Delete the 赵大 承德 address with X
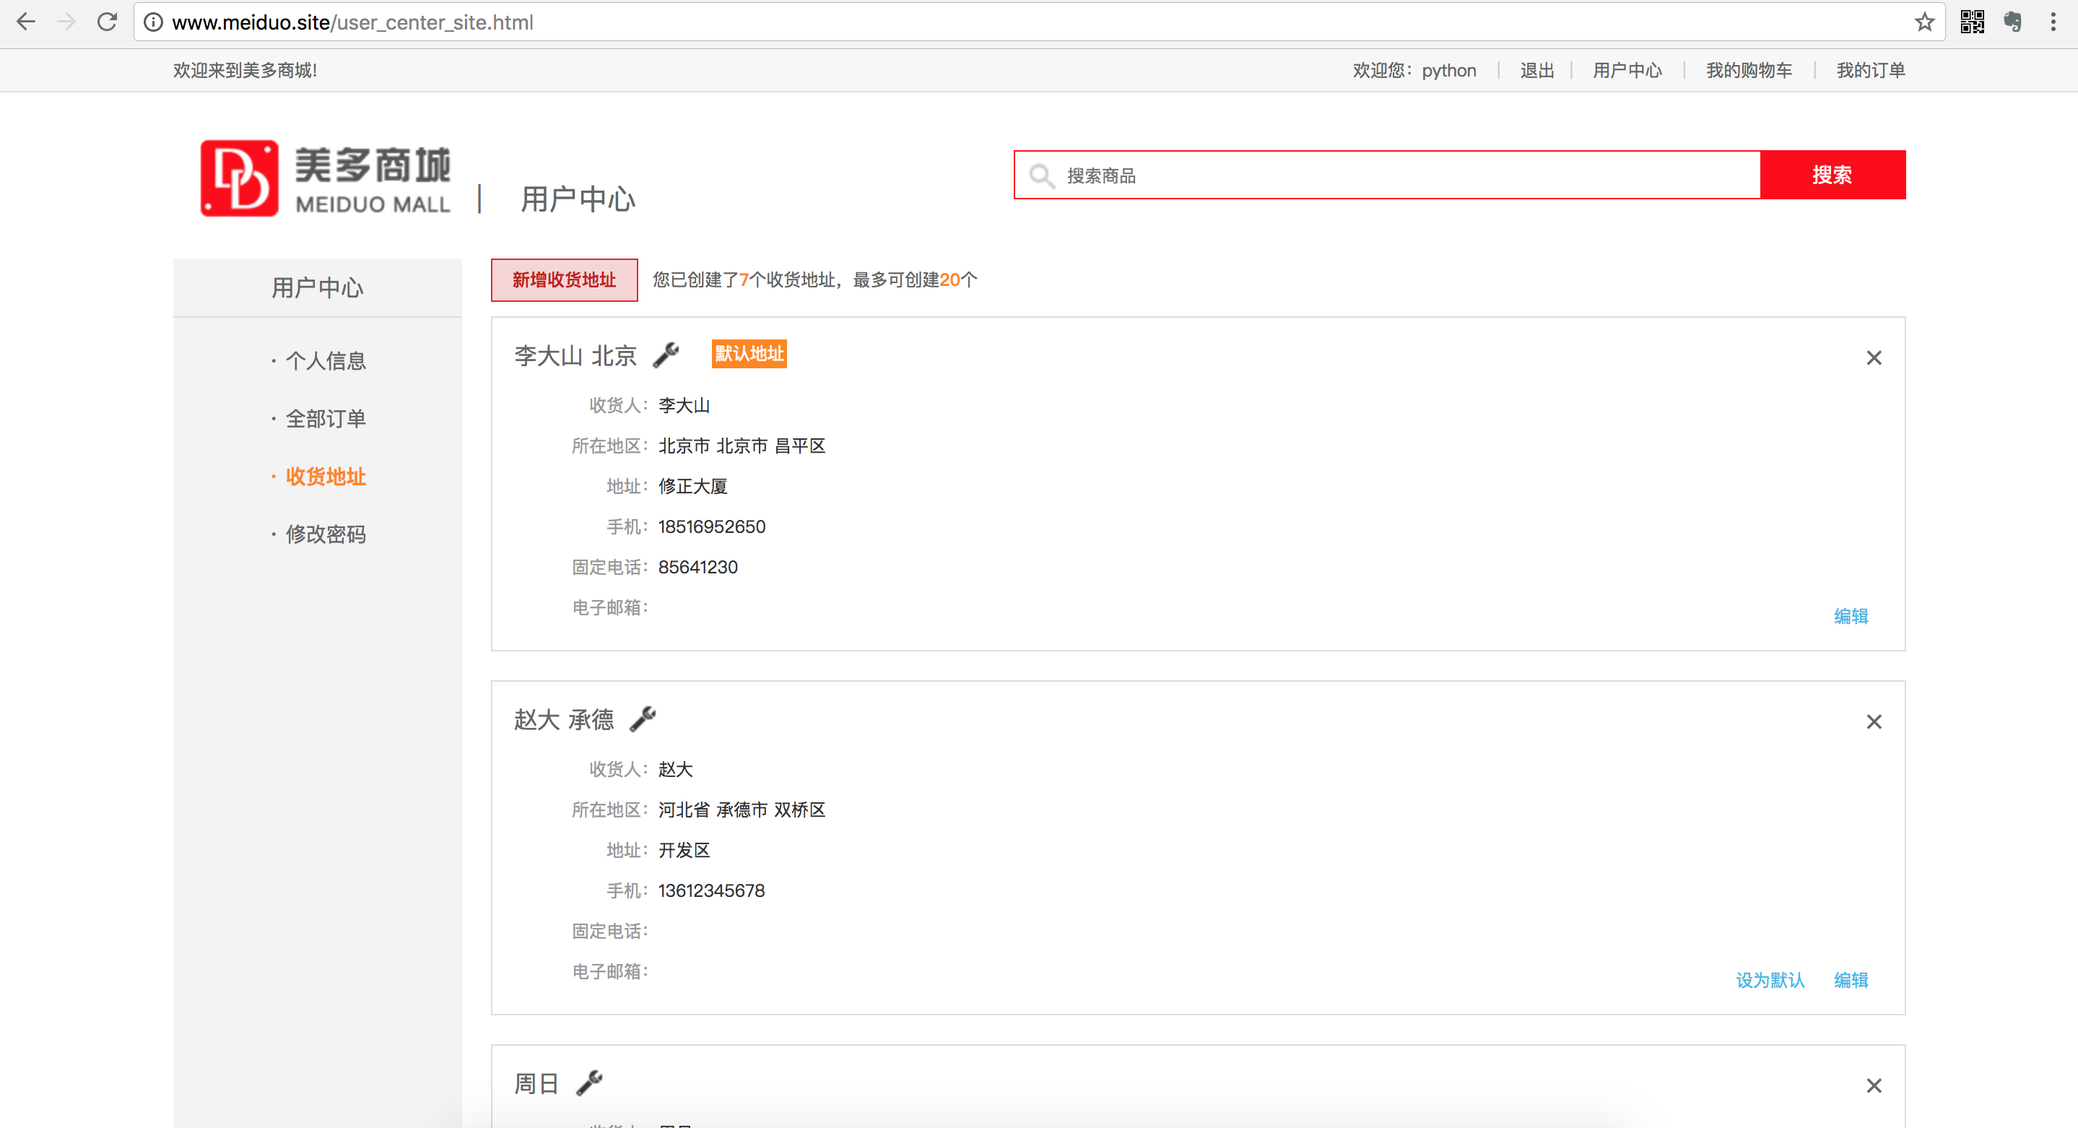Screen dimensions: 2078x1128 tap(1873, 722)
